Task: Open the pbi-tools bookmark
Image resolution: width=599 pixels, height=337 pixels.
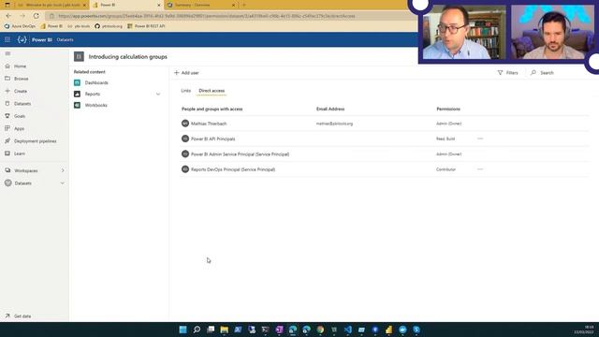Action: 79,26
